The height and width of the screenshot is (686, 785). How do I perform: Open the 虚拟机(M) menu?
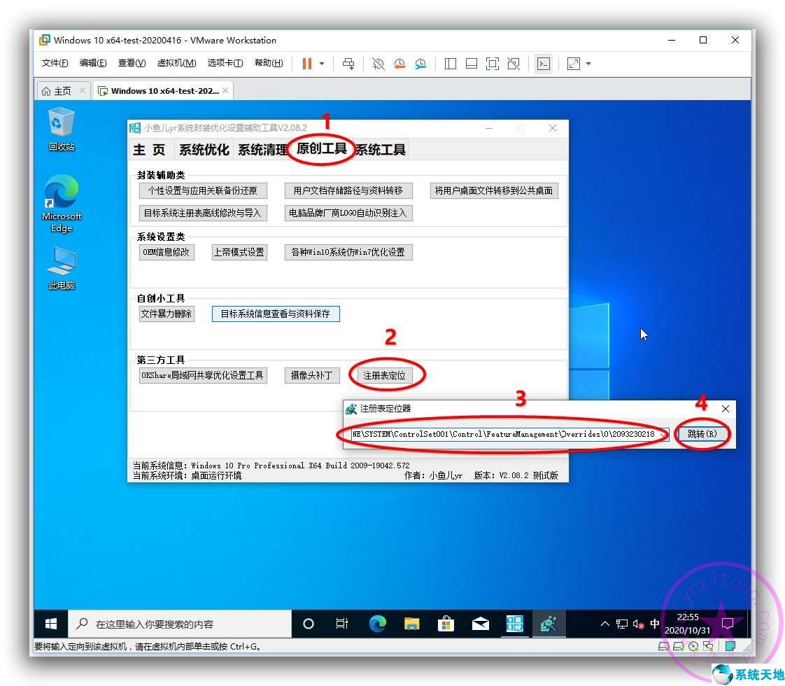pos(176,63)
